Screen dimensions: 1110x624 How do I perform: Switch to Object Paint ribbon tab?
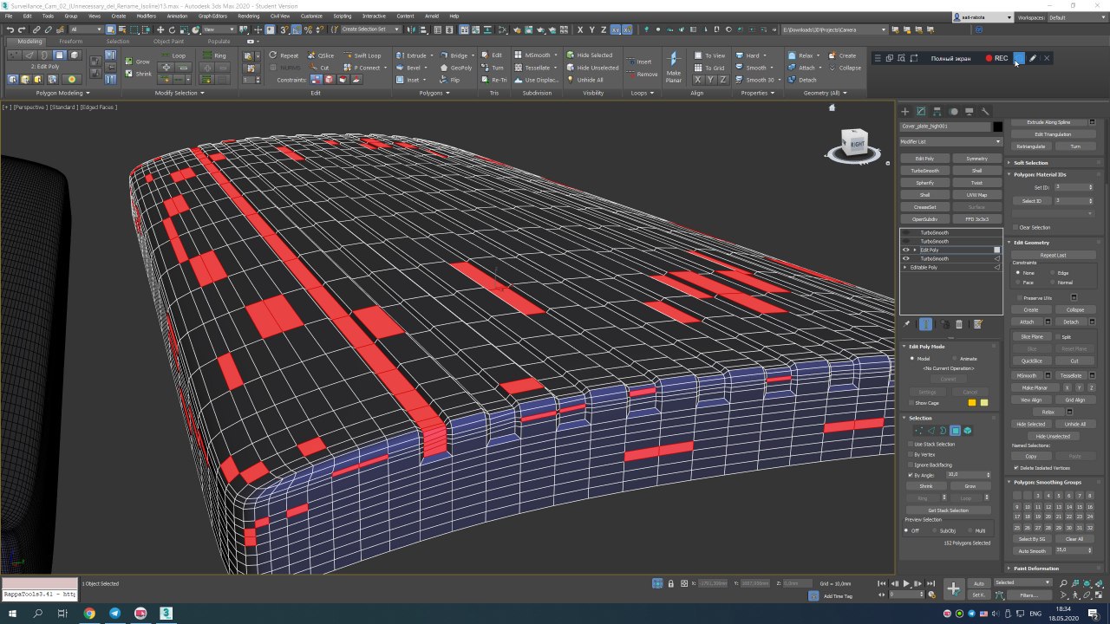(168, 41)
